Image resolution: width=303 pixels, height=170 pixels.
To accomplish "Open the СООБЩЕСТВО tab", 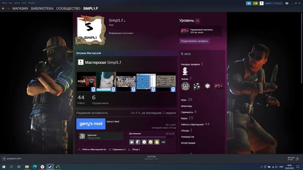I will tap(68, 8).
